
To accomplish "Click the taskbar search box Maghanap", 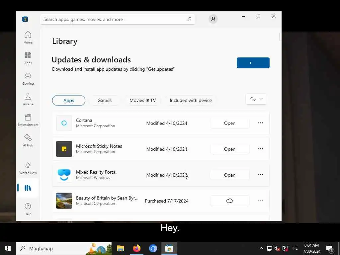I will pos(64,248).
